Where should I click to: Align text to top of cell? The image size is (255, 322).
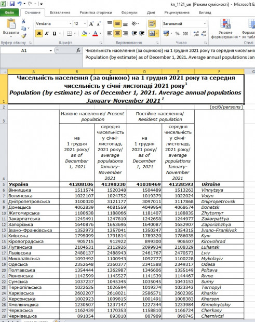110,23
